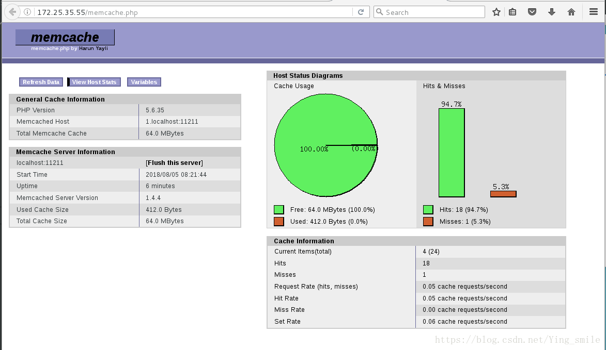This screenshot has width=606, height=350.
Task: Click the Host Status Diagrams header
Action: (416, 76)
